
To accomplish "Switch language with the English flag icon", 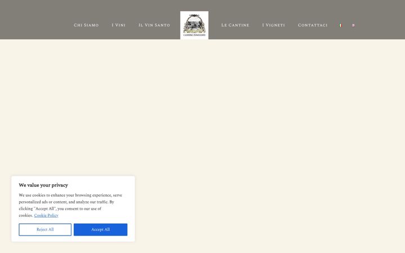I will (353, 25).
